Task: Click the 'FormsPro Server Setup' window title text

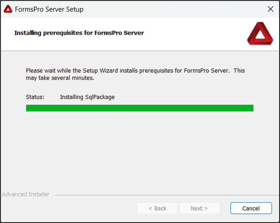Action: point(49,9)
